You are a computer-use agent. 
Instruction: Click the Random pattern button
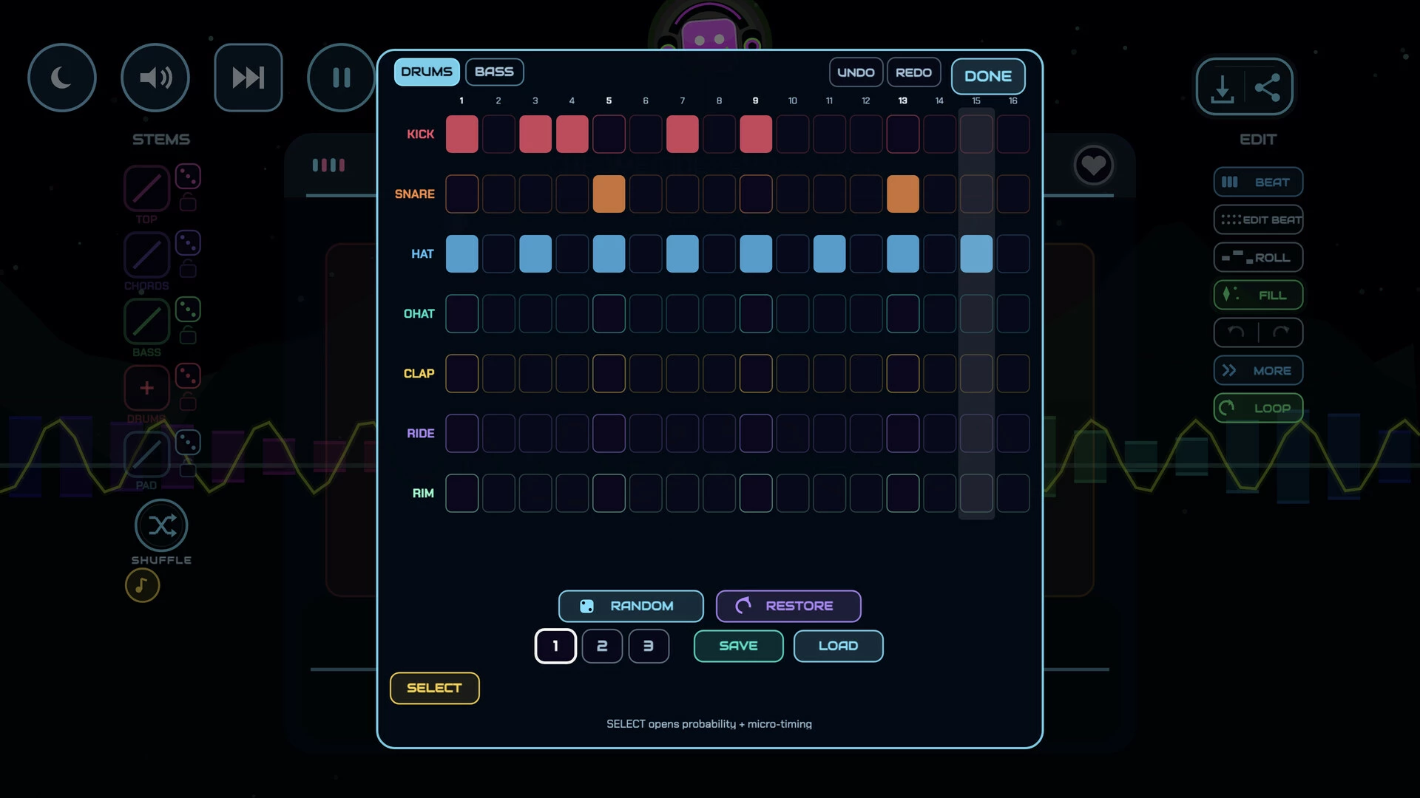[631, 606]
